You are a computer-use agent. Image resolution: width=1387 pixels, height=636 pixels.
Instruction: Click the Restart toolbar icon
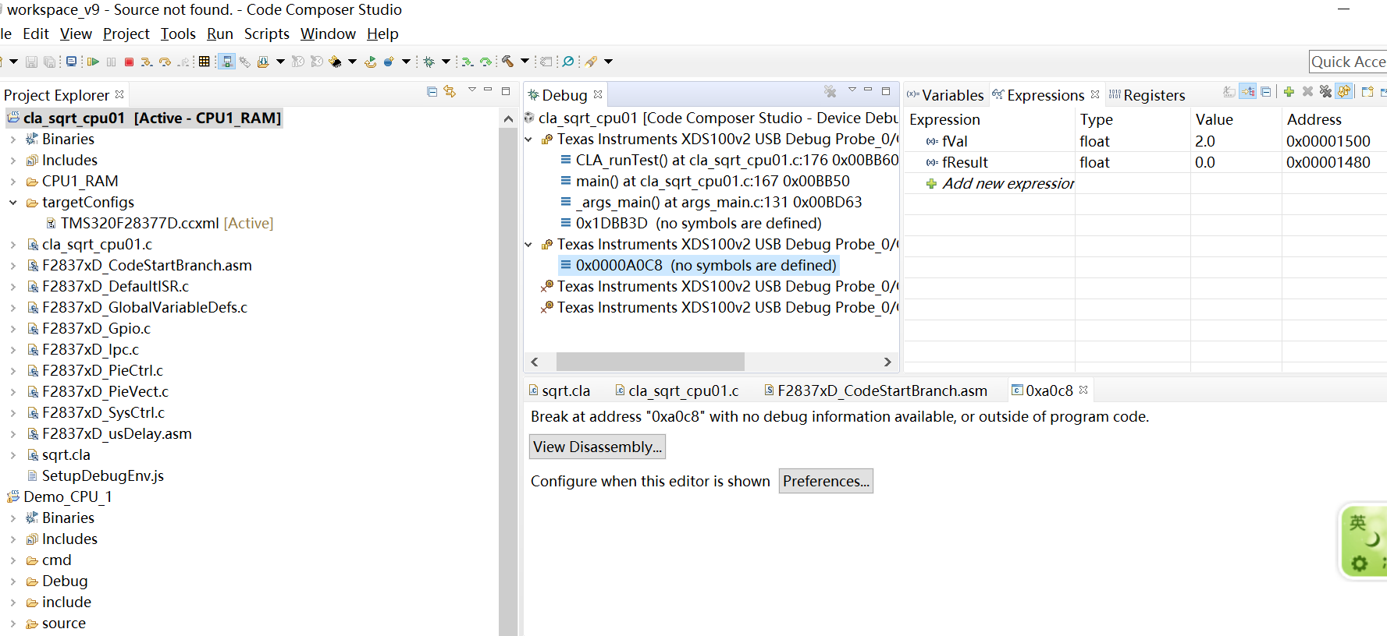[x=370, y=62]
